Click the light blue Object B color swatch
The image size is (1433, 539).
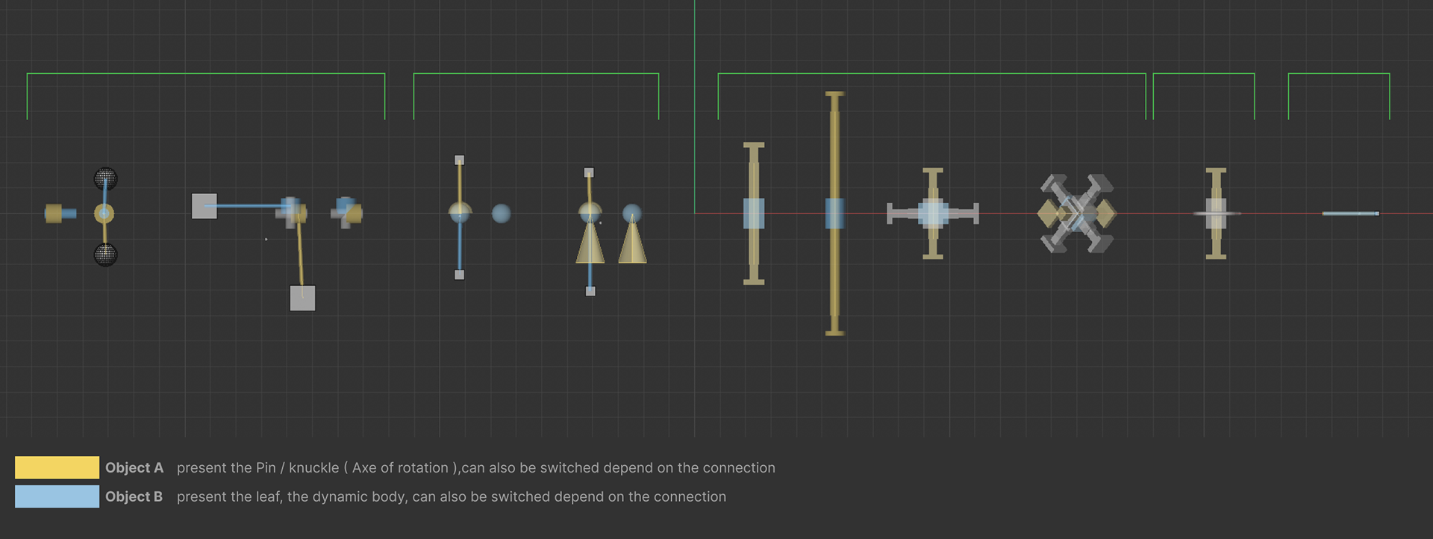(x=57, y=496)
